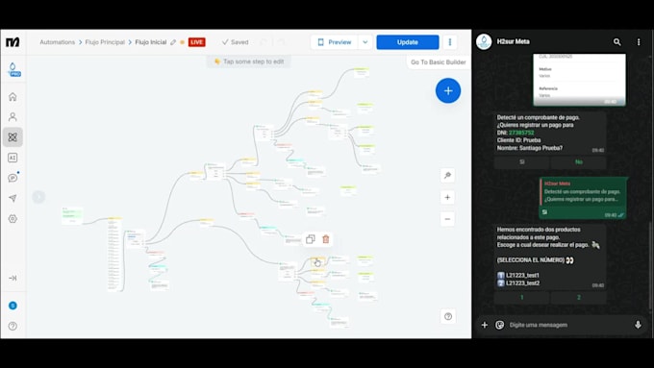The width and height of the screenshot is (654, 368).
Task: Click DNI number 27385752 link
Action: click(x=521, y=133)
